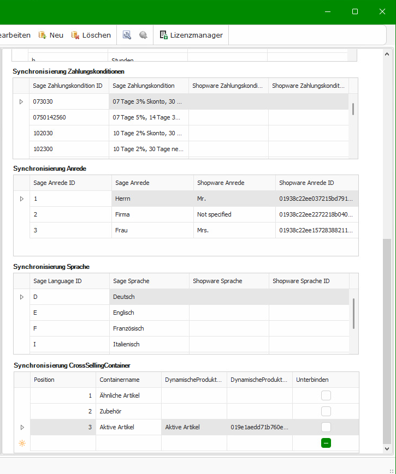Click the Sage Zahlungskondition column header
The image size is (396, 474).
pos(149,86)
